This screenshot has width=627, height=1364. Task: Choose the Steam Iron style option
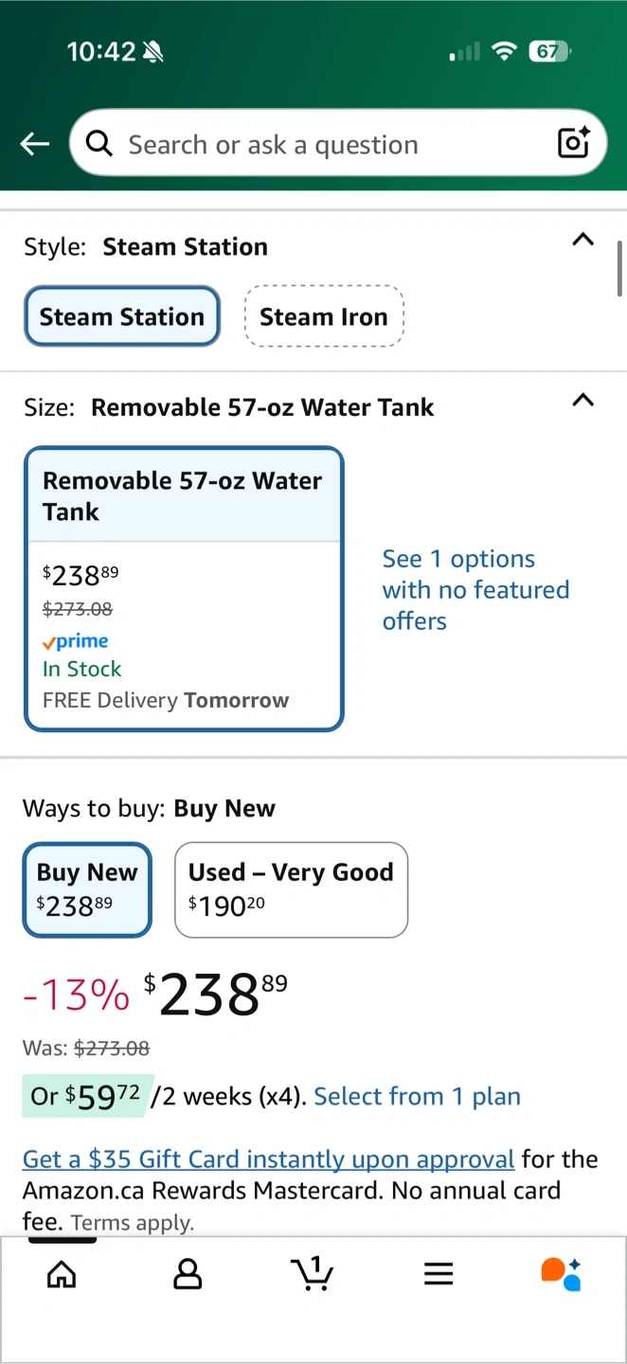pyautogui.click(x=324, y=316)
